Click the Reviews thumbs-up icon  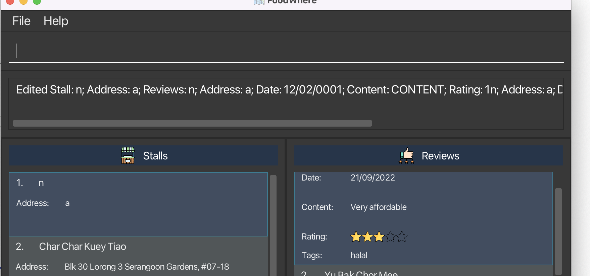406,155
